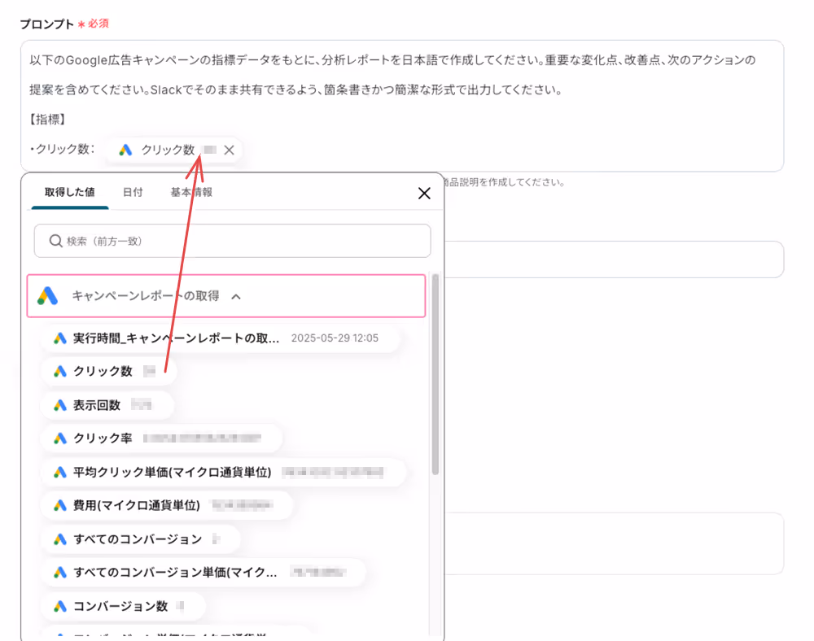Switch to the 取得した値 tab
Screen dimensions: 814x641
click(x=69, y=193)
